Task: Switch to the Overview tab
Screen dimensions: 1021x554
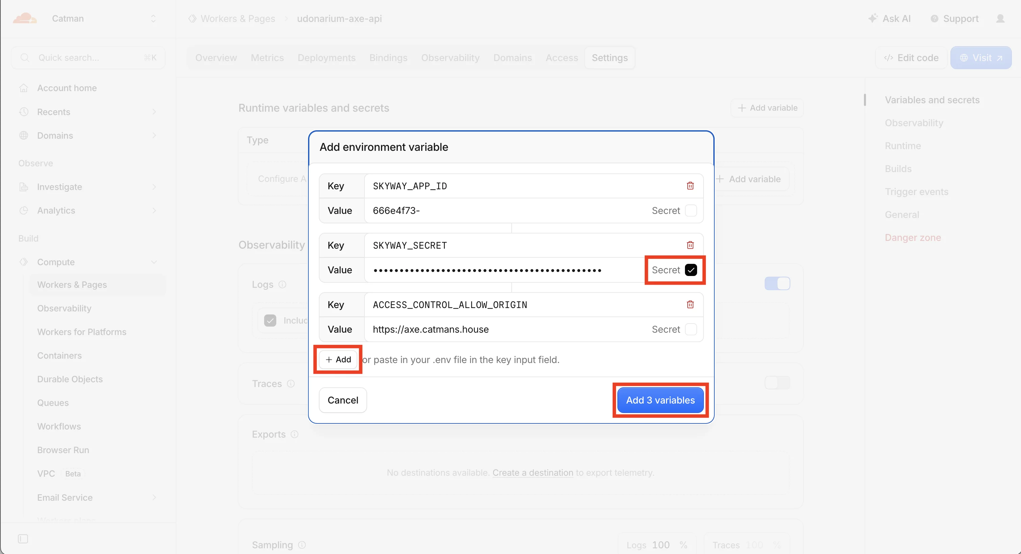Action: 216,58
